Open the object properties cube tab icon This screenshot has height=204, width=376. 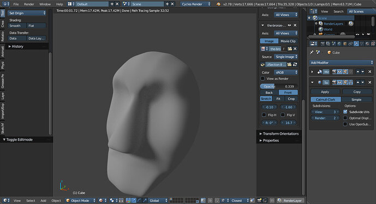point(345,44)
